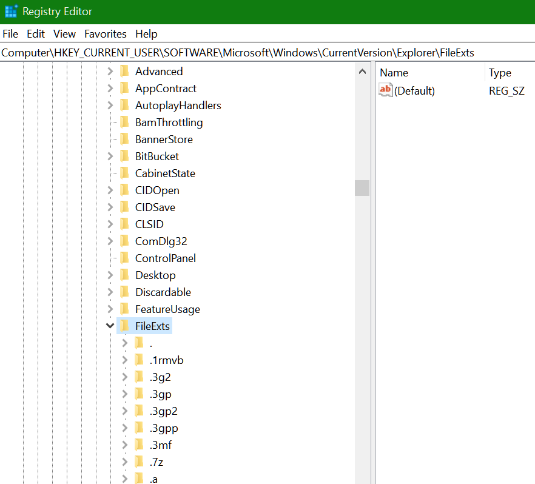
Task: Expand the Desktop key
Action: (x=110, y=275)
